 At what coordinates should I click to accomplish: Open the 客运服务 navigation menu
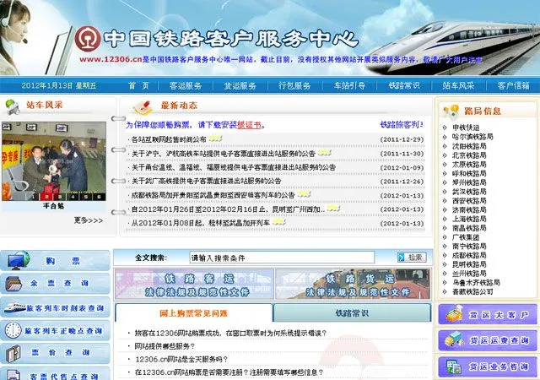click(x=186, y=85)
